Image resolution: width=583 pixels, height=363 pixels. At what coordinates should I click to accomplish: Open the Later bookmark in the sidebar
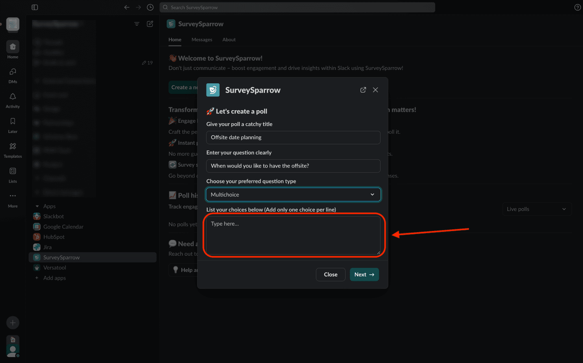13,124
